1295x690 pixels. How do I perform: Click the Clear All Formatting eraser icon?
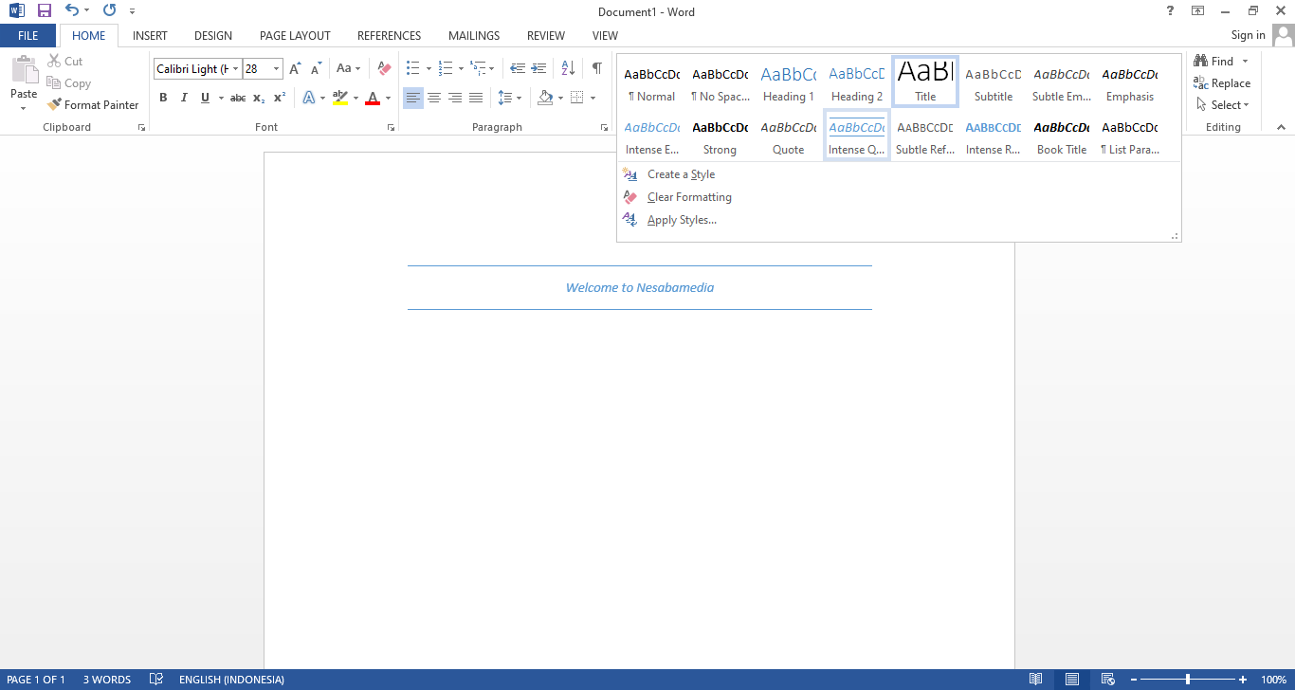coord(384,68)
